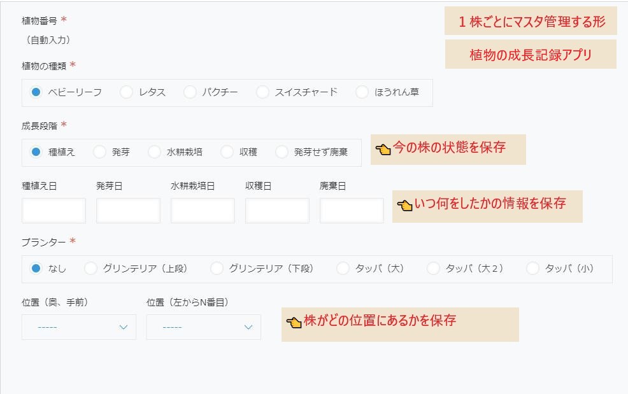Screen dimensions: 628x394
Task: Select the レタス radio button
Action: 127,92
